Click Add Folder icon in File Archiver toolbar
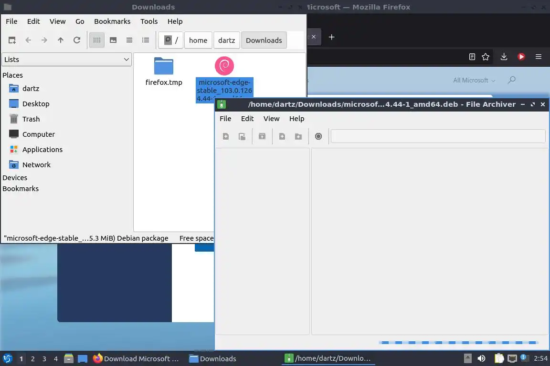This screenshot has height=366, width=550. coord(298,136)
